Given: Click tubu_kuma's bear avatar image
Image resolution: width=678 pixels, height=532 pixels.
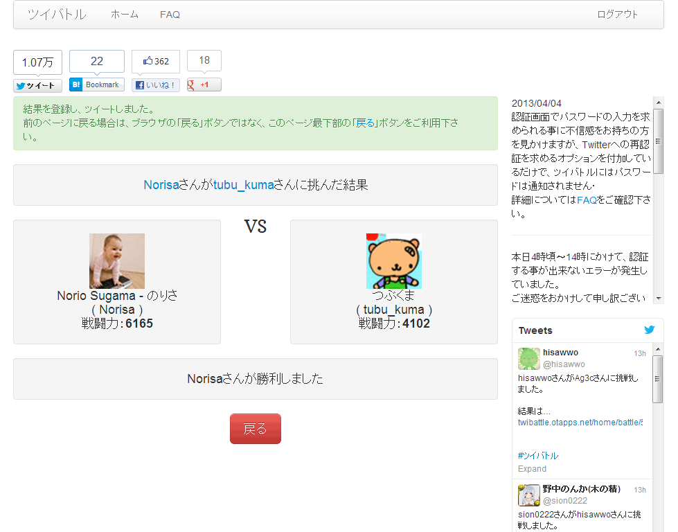Looking at the screenshot, I should 394,261.
